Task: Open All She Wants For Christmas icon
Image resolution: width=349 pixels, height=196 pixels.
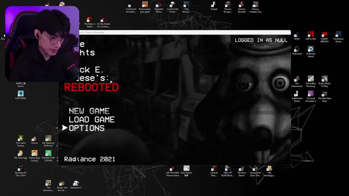Action: pos(104,22)
